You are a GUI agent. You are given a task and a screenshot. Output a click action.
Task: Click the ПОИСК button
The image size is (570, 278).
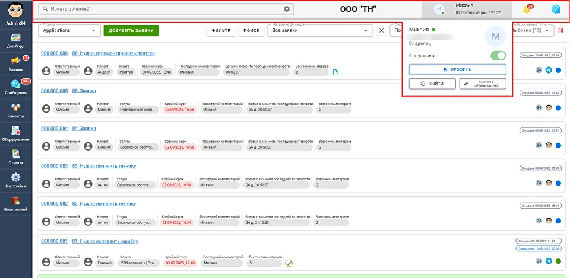pyautogui.click(x=252, y=30)
